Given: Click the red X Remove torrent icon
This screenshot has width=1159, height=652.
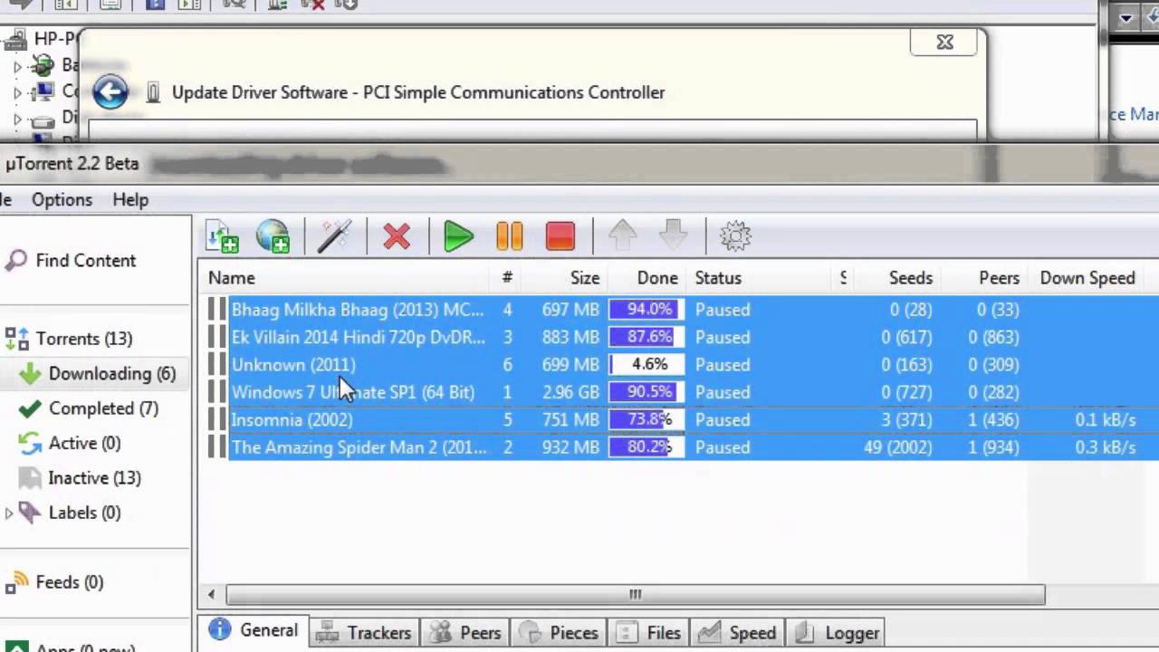Looking at the screenshot, I should [397, 237].
